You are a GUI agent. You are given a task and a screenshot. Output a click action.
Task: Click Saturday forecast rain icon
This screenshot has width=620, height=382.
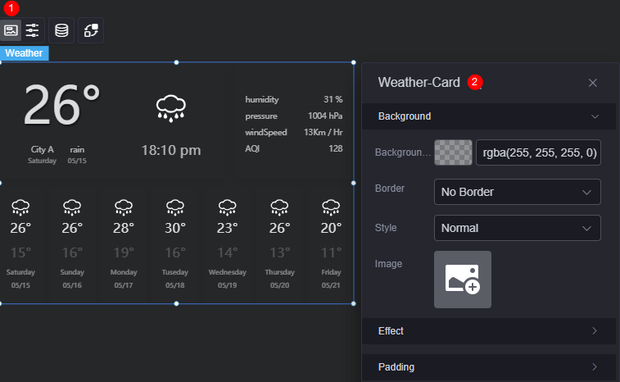[x=20, y=207]
